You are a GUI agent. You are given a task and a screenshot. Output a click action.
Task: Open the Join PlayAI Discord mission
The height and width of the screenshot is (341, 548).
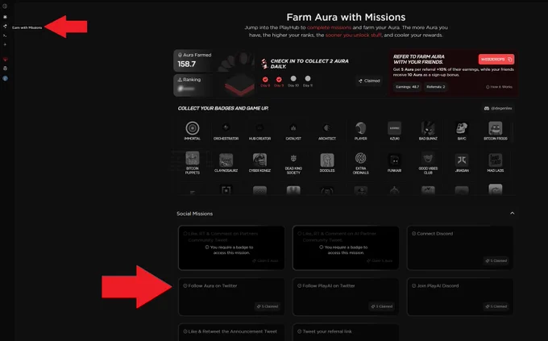(x=460, y=297)
